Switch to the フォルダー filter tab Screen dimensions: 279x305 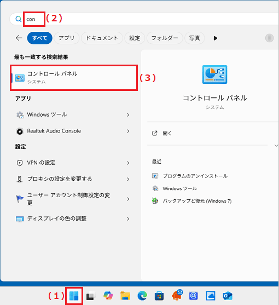point(165,38)
